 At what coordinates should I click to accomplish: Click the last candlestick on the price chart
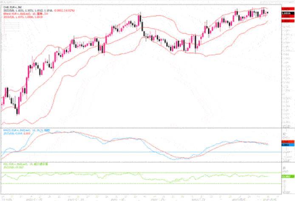click(x=267, y=13)
